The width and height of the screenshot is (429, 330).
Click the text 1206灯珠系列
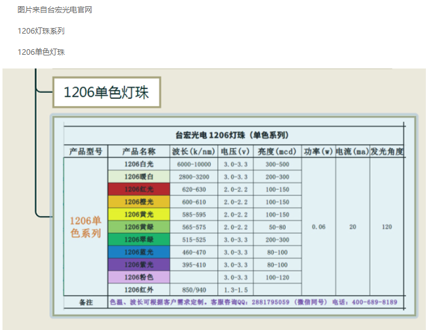click(41, 31)
